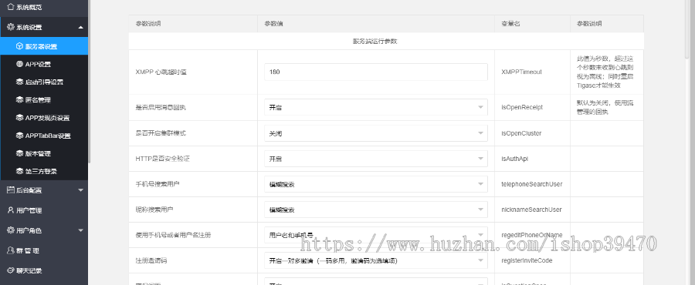The height and width of the screenshot is (285, 695).
Task: Click the XMPPTimeout variable name
Action: [x=521, y=72]
